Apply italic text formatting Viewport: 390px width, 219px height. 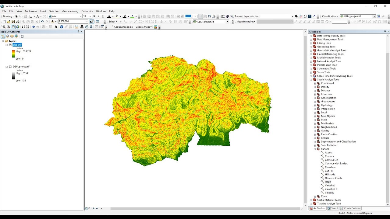click(99, 16)
